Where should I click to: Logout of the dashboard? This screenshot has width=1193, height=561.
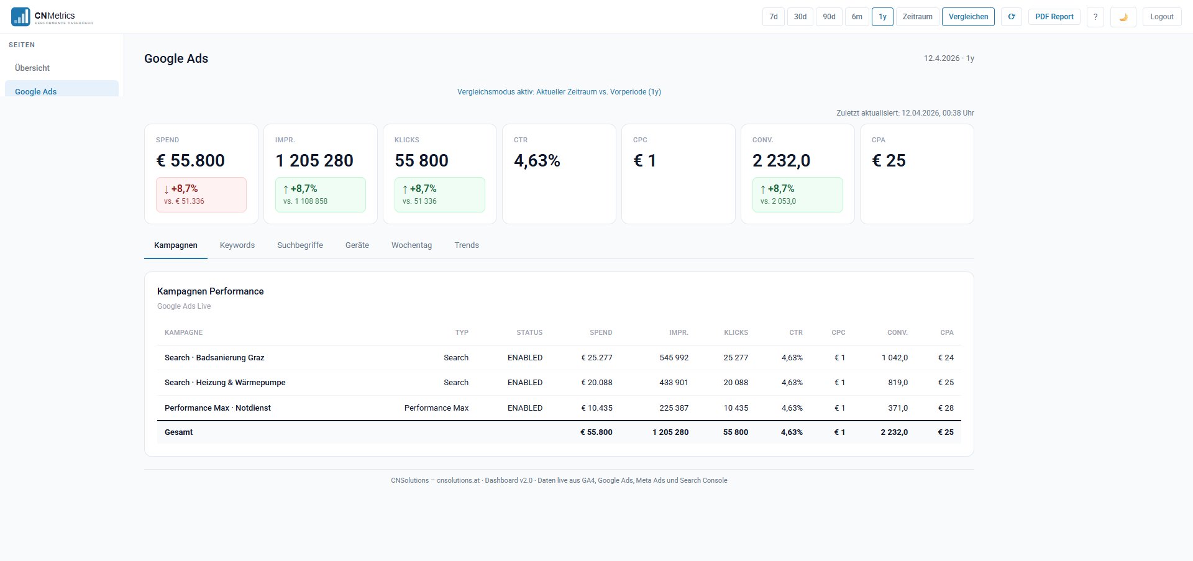pos(1161,17)
